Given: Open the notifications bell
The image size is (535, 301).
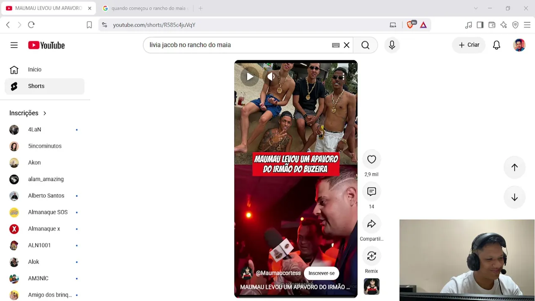Looking at the screenshot, I should (x=497, y=45).
